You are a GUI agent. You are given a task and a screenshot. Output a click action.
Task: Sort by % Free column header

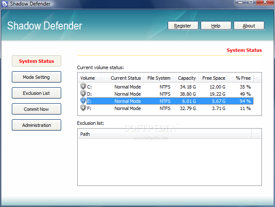point(241,78)
